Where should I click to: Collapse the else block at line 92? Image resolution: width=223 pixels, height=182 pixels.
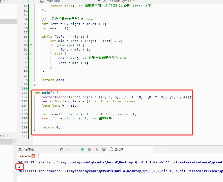[31, 54]
